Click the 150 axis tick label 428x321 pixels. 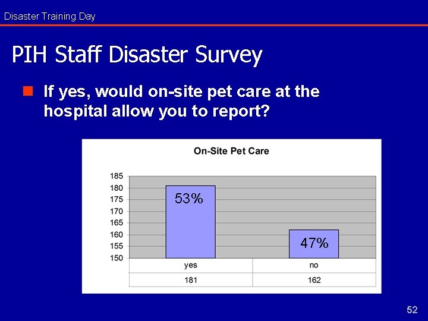click(117, 258)
